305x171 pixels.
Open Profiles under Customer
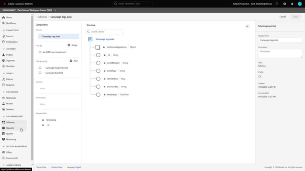pyautogui.click(x=9, y=55)
